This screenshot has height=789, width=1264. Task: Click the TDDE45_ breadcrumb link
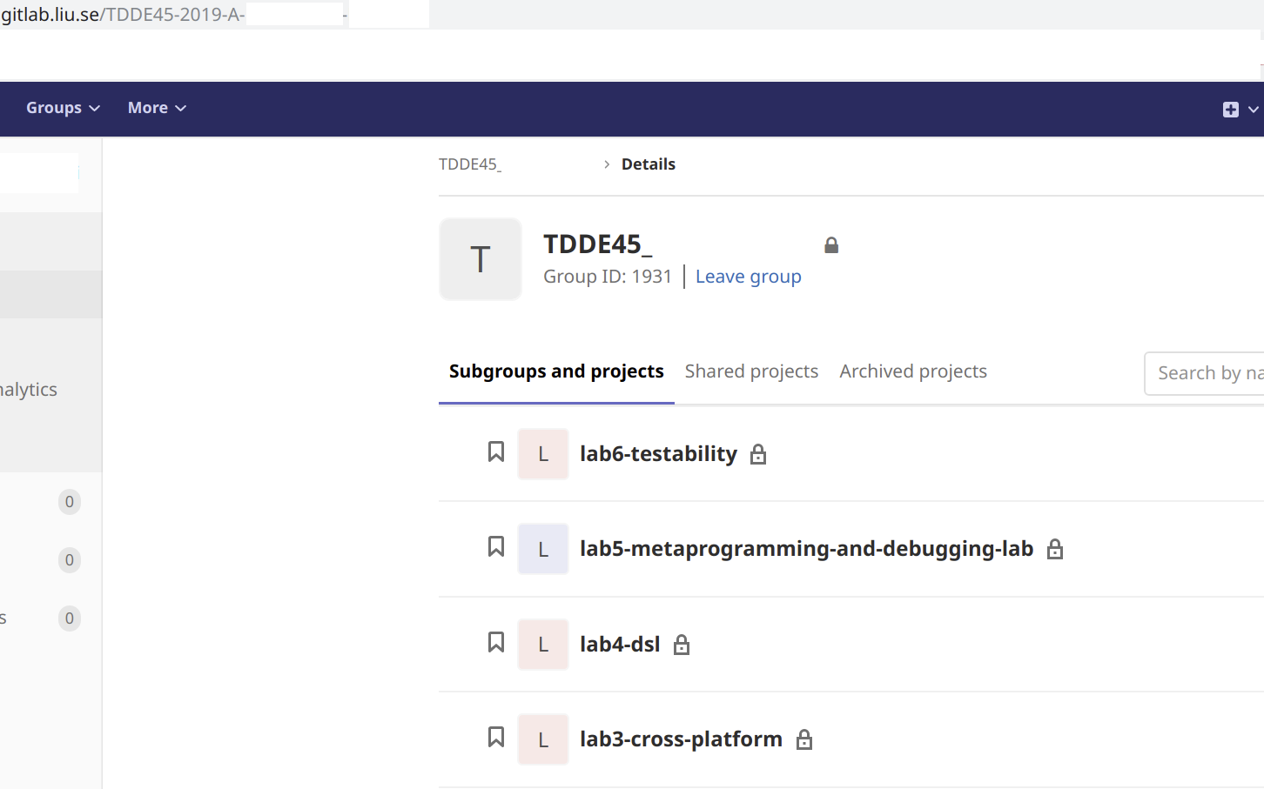[x=470, y=164]
